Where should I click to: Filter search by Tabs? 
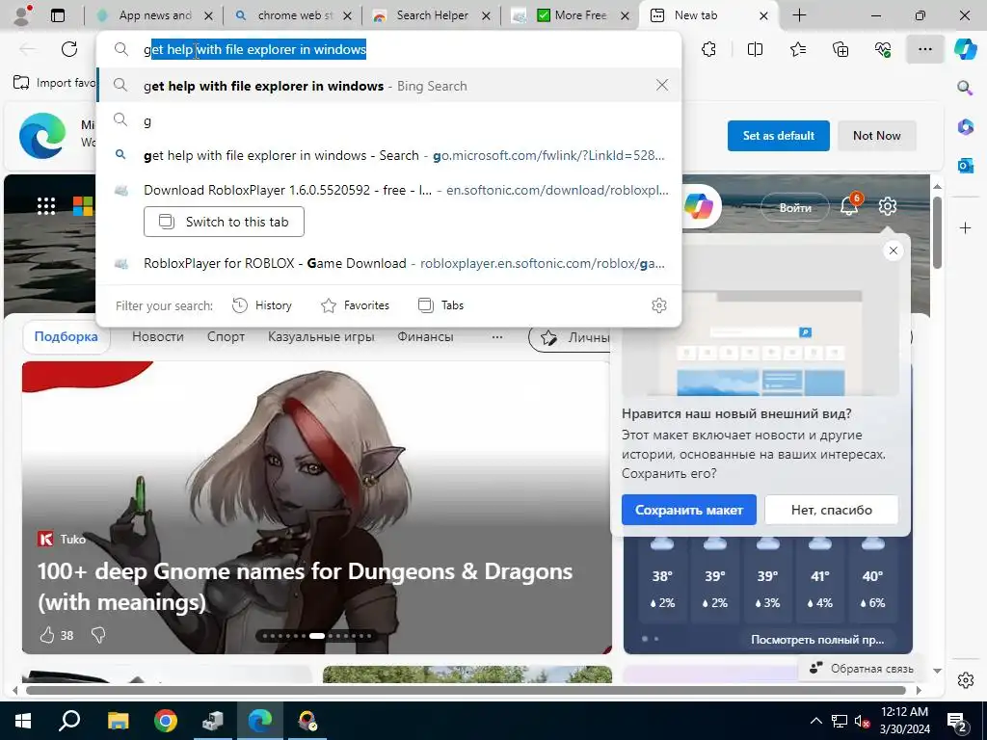440,305
